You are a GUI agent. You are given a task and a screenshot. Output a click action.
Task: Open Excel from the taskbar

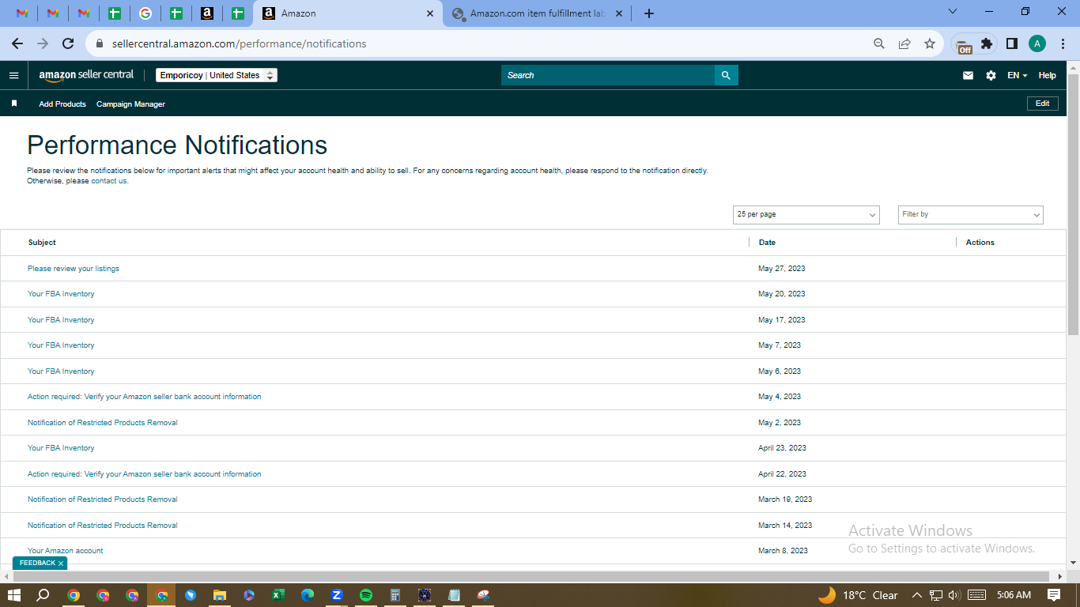pyautogui.click(x=278, y=595)
